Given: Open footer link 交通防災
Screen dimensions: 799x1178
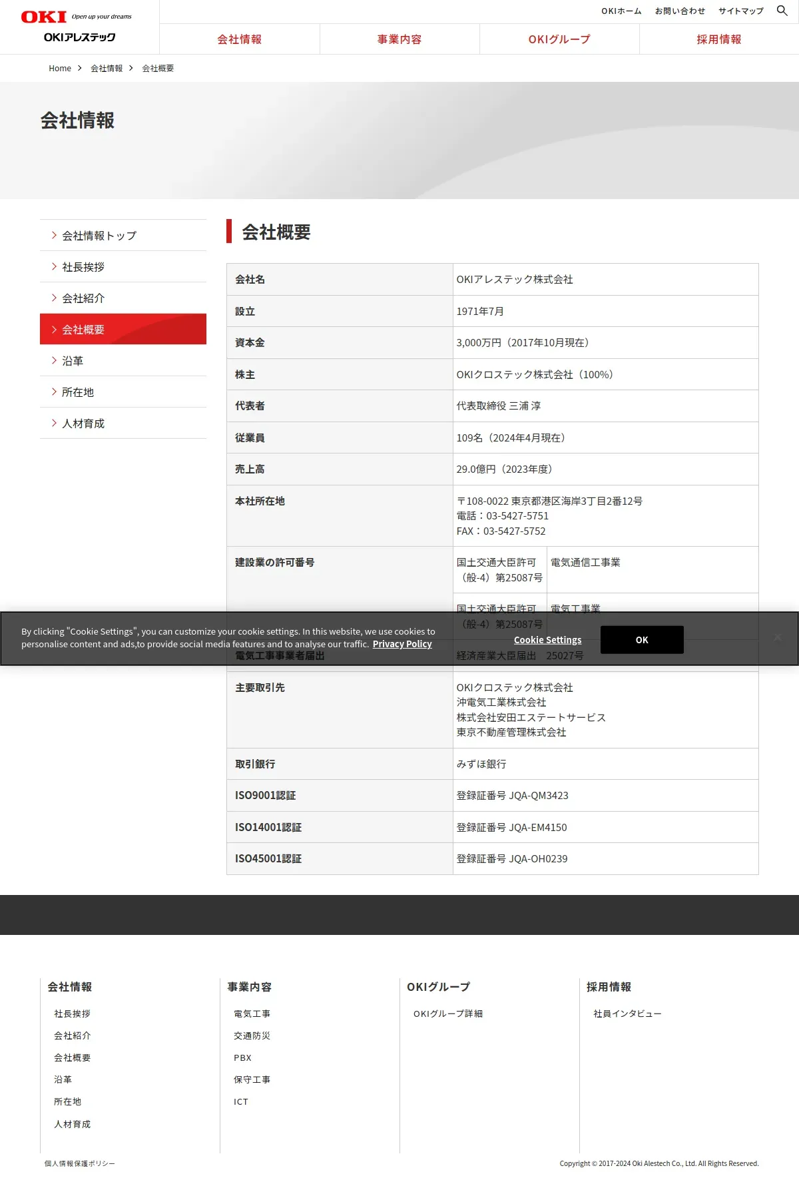Looking at the screenshot, I should click(252, 1035).
